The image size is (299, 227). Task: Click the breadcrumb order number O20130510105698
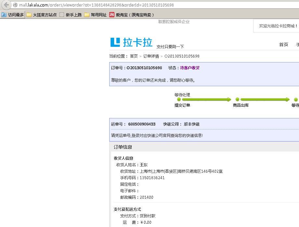182,56
